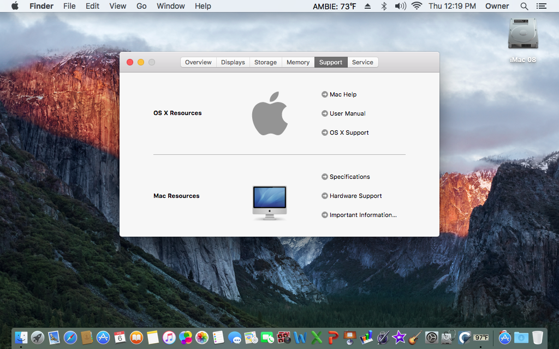Launch PowerPoint red P icon
This screenshot has width=559, height=349.
coord(333,337)
